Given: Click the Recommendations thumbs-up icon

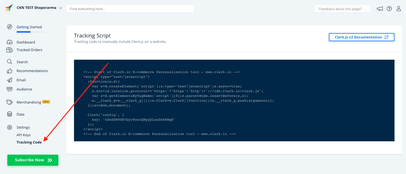Looking at the screenshot, I should coord(10,71).
